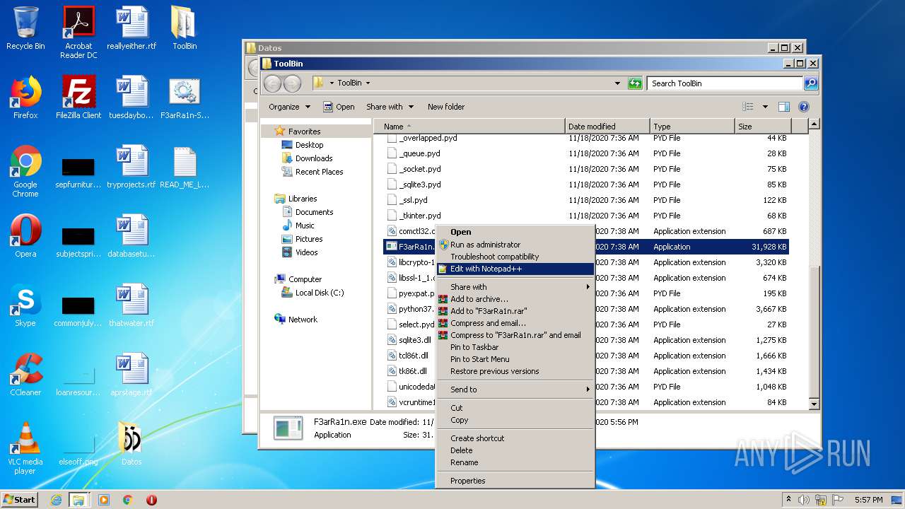Select the sqlite3.dll file row
This screenshot has height=509, width=905.
click(587, 340)
